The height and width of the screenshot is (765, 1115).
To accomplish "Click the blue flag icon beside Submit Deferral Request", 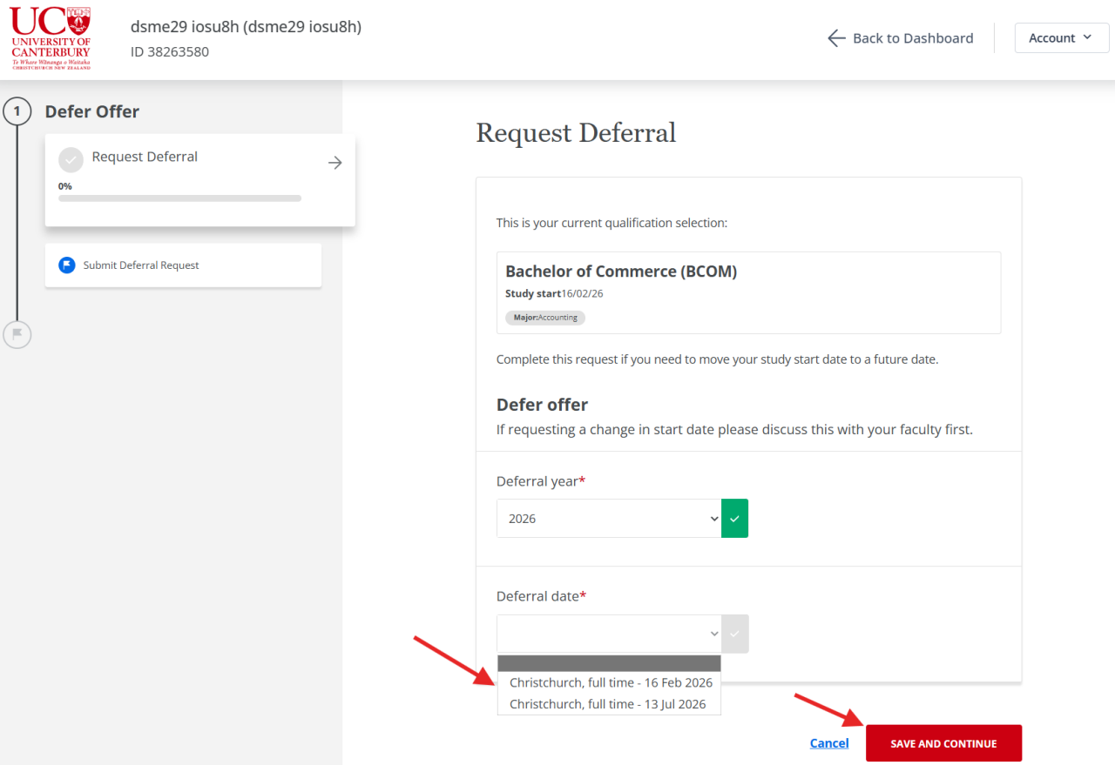I will coord(67,265).
